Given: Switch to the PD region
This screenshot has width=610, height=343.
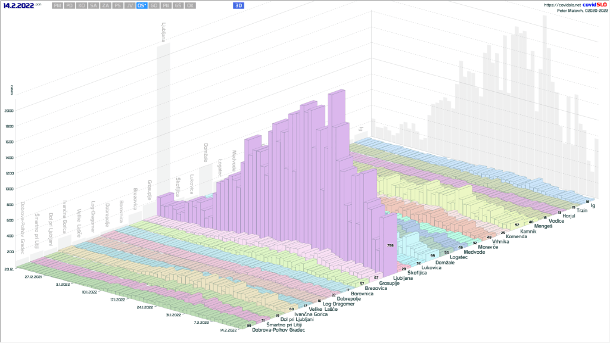Looking at the screenshot, I should click(70, 5).
